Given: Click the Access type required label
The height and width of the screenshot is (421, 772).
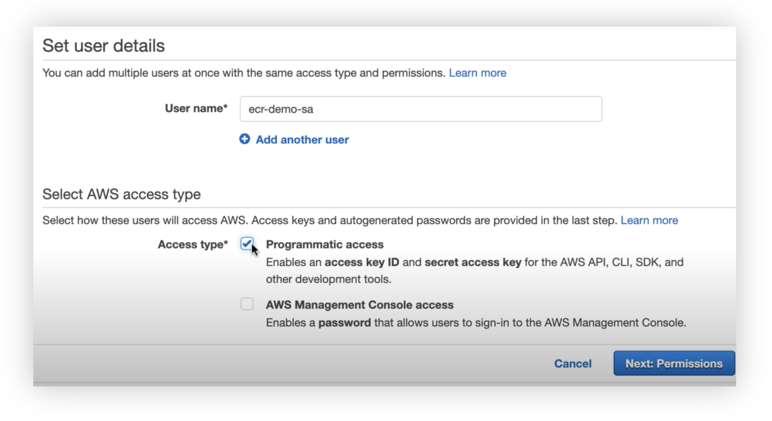Looking at the screenshot, I should (x=193, y=244).
